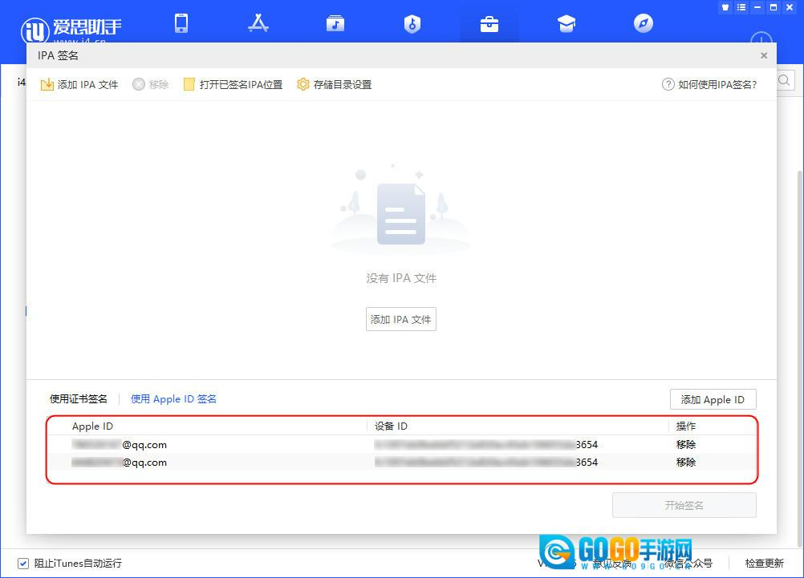Open the Toolbox briefcase icon
This screenshot has width=804, height=578.
pyautogui.click(x=489, y=23)
